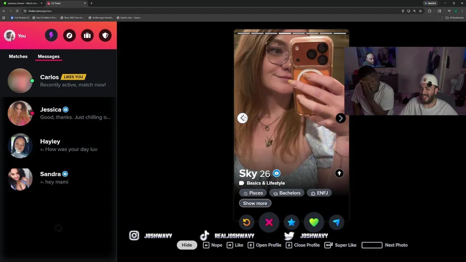Open the Xbox 360 bookmark
This screenshot has width=466, height=262.
pyautogui.click(x=72, y=17)
